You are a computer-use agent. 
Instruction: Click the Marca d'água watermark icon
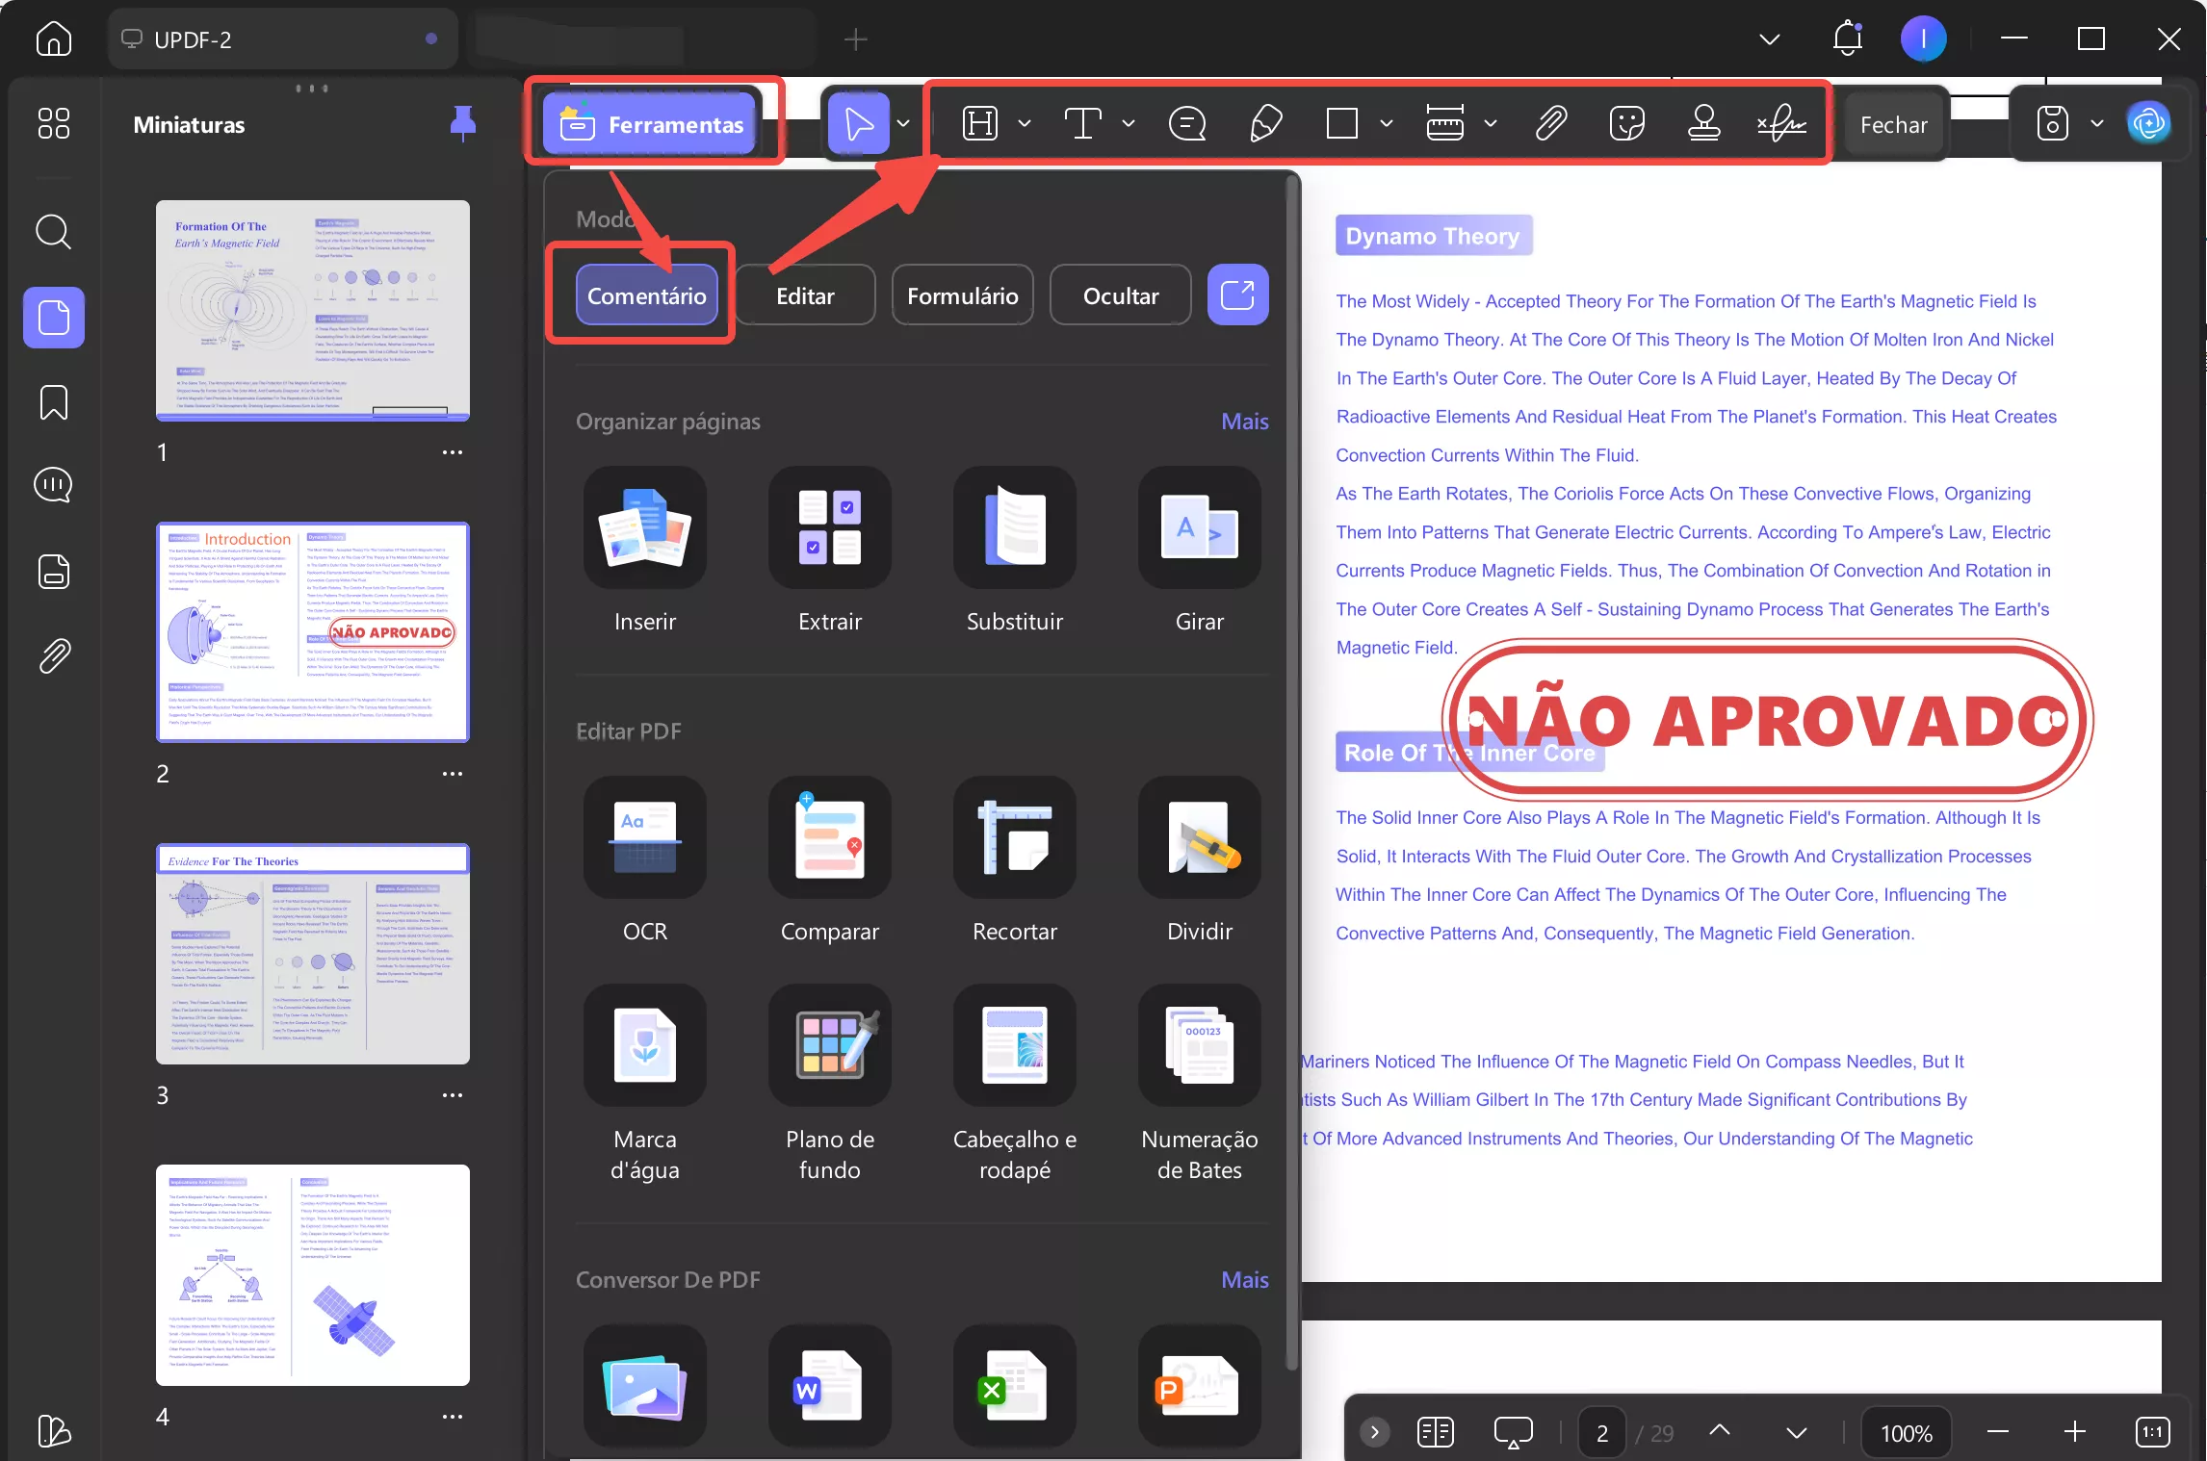(644, 1046)
